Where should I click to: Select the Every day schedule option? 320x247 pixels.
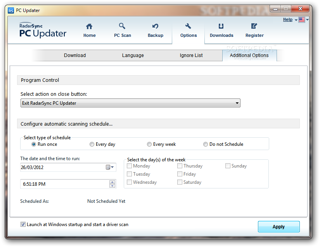pyautogui.click(x=92, y=144)
